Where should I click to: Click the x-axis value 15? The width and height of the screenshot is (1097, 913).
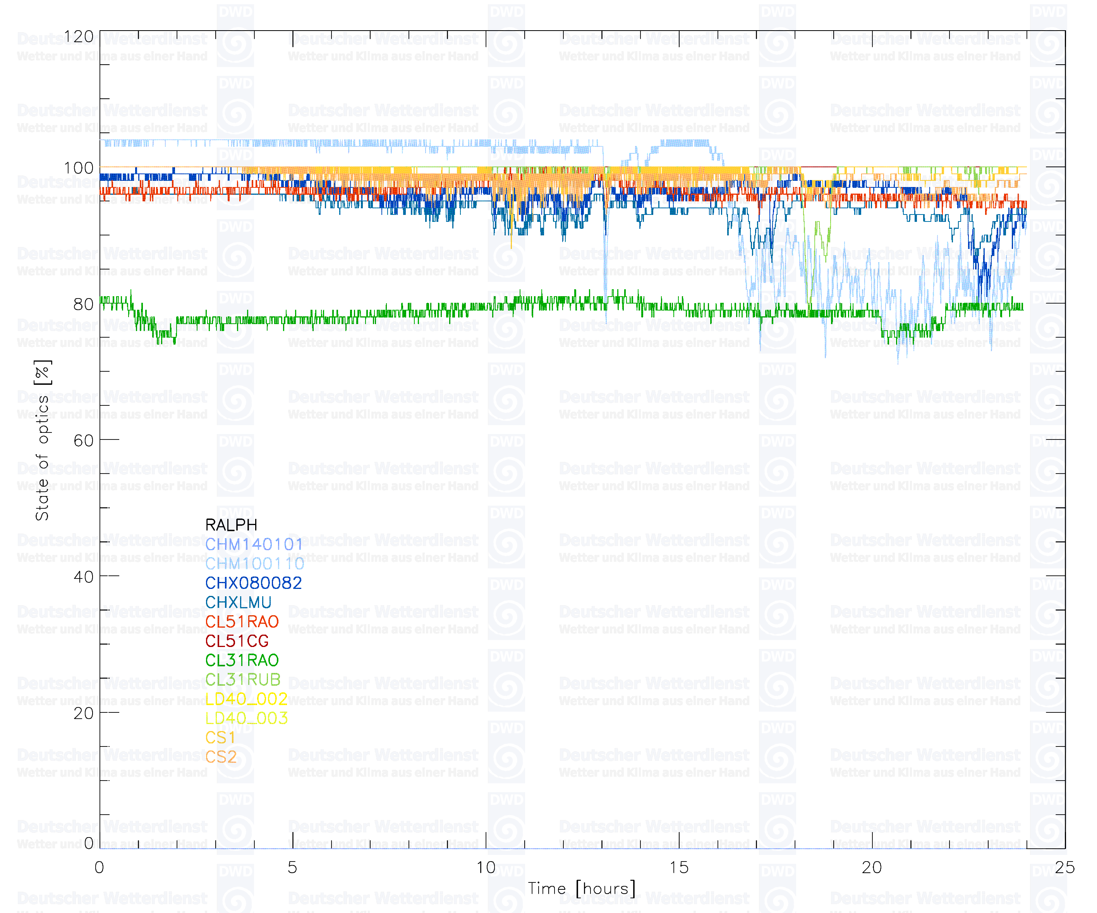coord(679,868)
